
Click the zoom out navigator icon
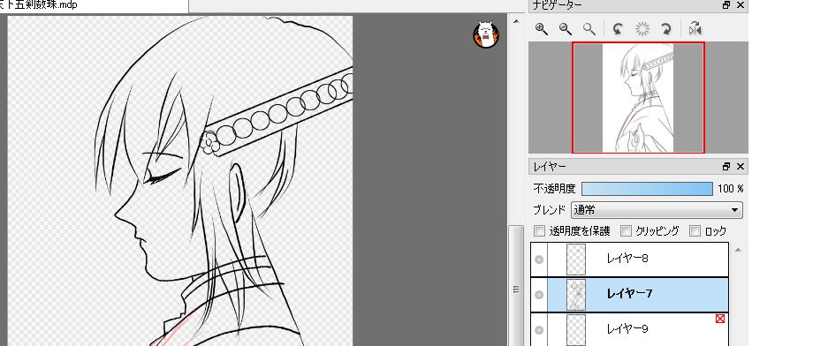point(565,29)
